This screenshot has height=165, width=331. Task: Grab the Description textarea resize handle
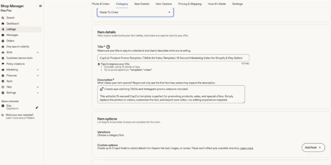tap(244, 102)
